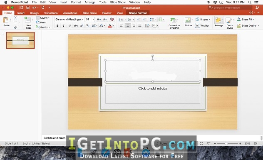Image resolution: width=263 pixels, height=160 pixels.
Task: Select slide 1 thumbnail
Action: point(20,40)
